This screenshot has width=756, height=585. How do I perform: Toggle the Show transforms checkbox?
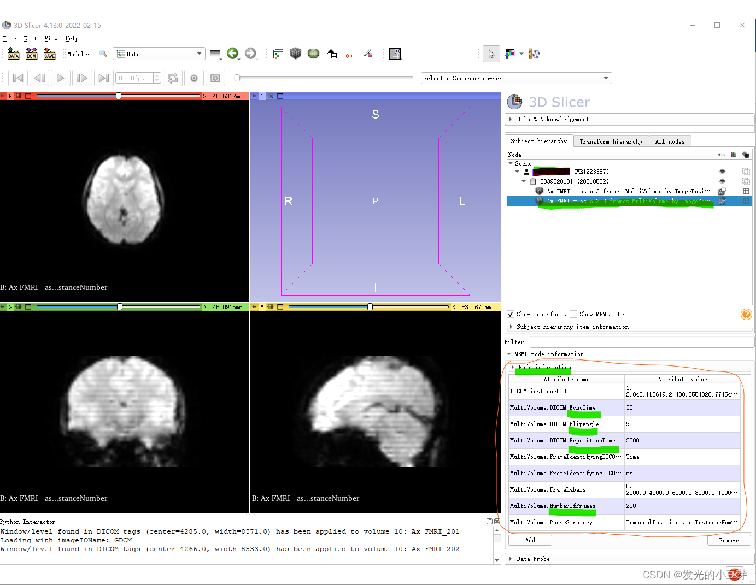pyautogui.click(x=511, y=314)
